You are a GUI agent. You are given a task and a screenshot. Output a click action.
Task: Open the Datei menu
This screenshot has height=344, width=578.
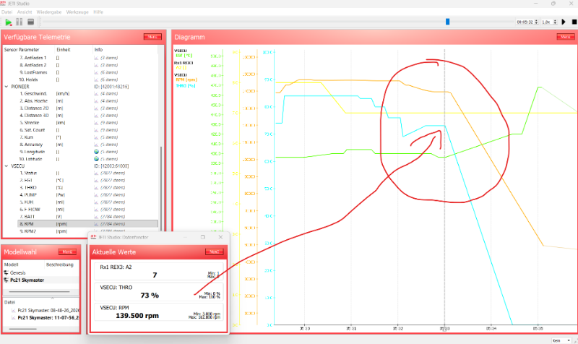tap(7, 12)
